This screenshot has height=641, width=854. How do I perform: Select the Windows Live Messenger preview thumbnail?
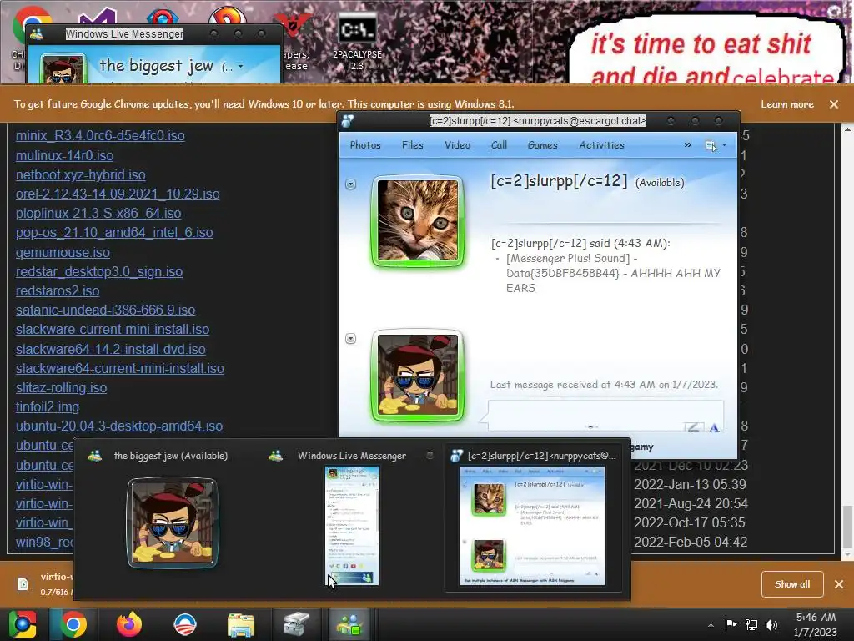(x=352, y=525)
